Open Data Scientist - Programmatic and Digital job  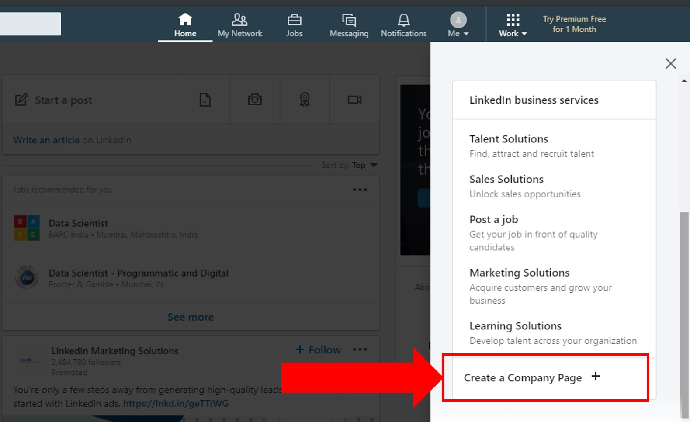tap(139, 273)
